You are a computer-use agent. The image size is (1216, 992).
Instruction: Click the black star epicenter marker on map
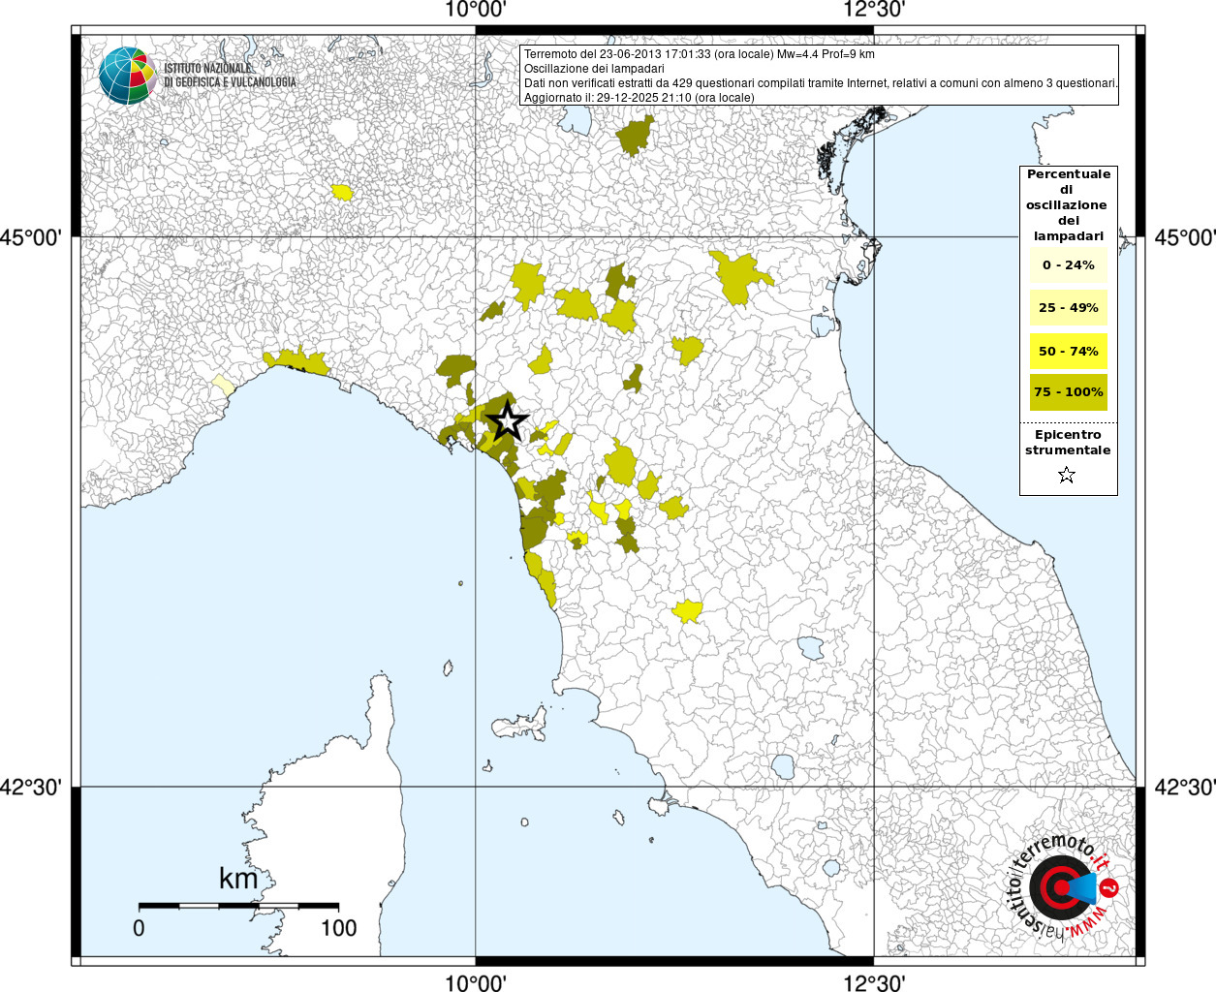(507, 422)
